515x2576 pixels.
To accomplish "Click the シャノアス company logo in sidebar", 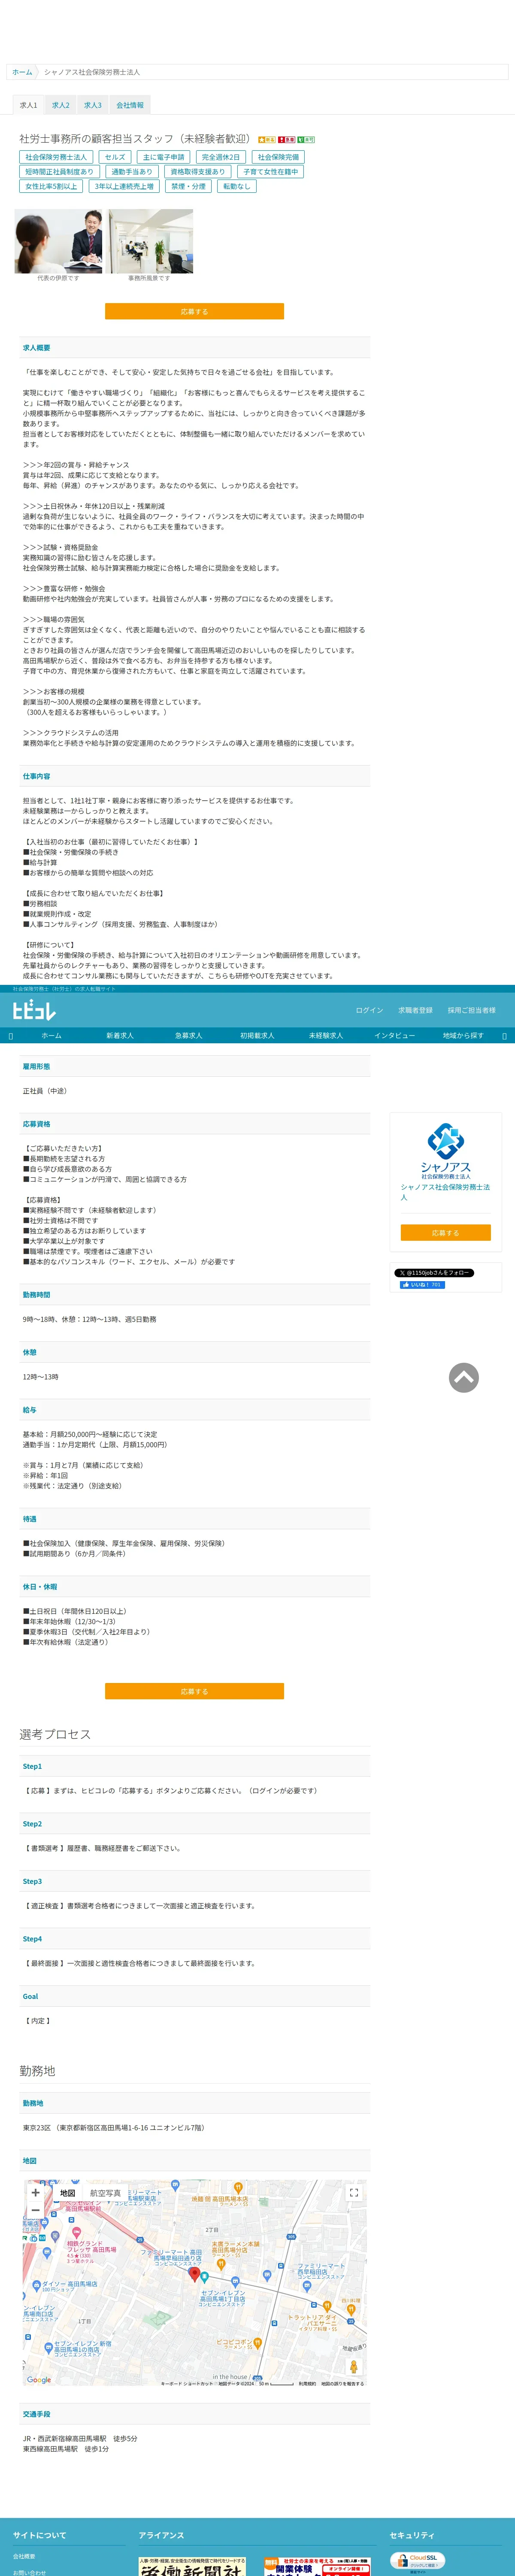I will (446, 1150).
